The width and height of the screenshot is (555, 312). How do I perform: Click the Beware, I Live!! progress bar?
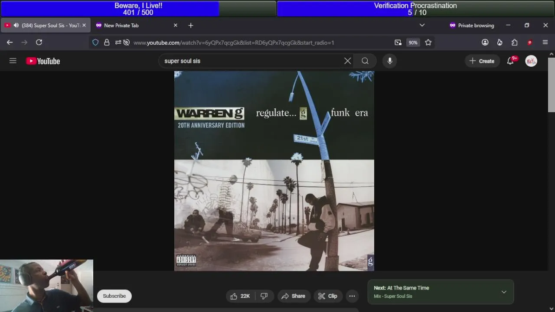tap(138, 9)
